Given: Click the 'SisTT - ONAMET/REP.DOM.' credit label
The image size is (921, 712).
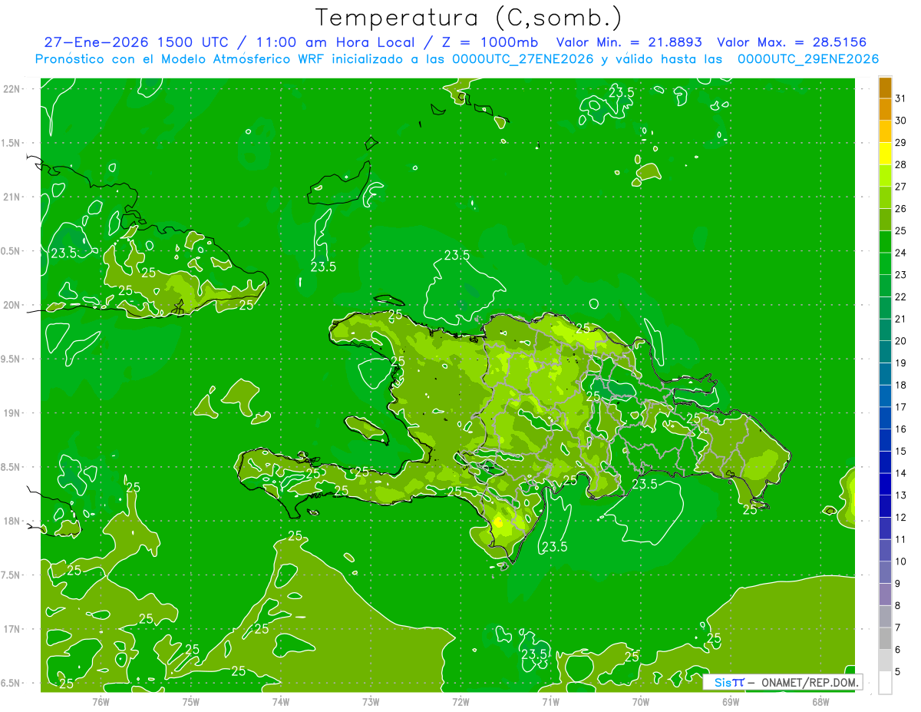Looking at the screenshot, I should click(782, 682).
